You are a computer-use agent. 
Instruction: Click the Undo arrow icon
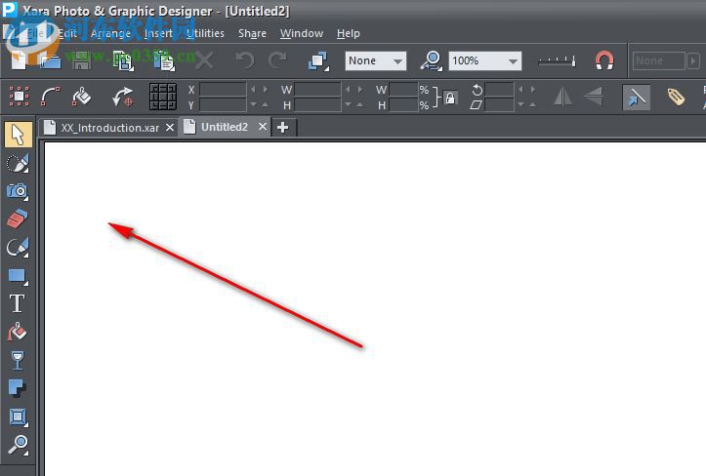[245, 60]
